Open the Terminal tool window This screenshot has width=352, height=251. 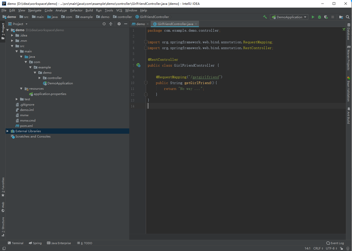pyautogui.click(x=15, y=243)
